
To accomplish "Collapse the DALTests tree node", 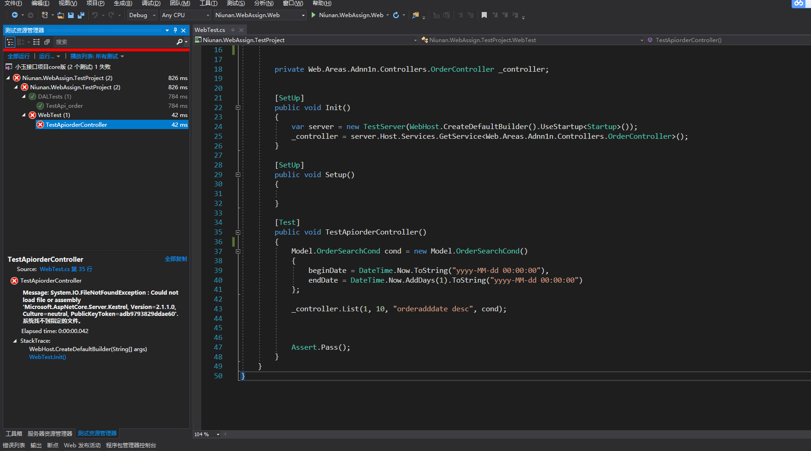I will pyautogui.click(x=24, y=97).
